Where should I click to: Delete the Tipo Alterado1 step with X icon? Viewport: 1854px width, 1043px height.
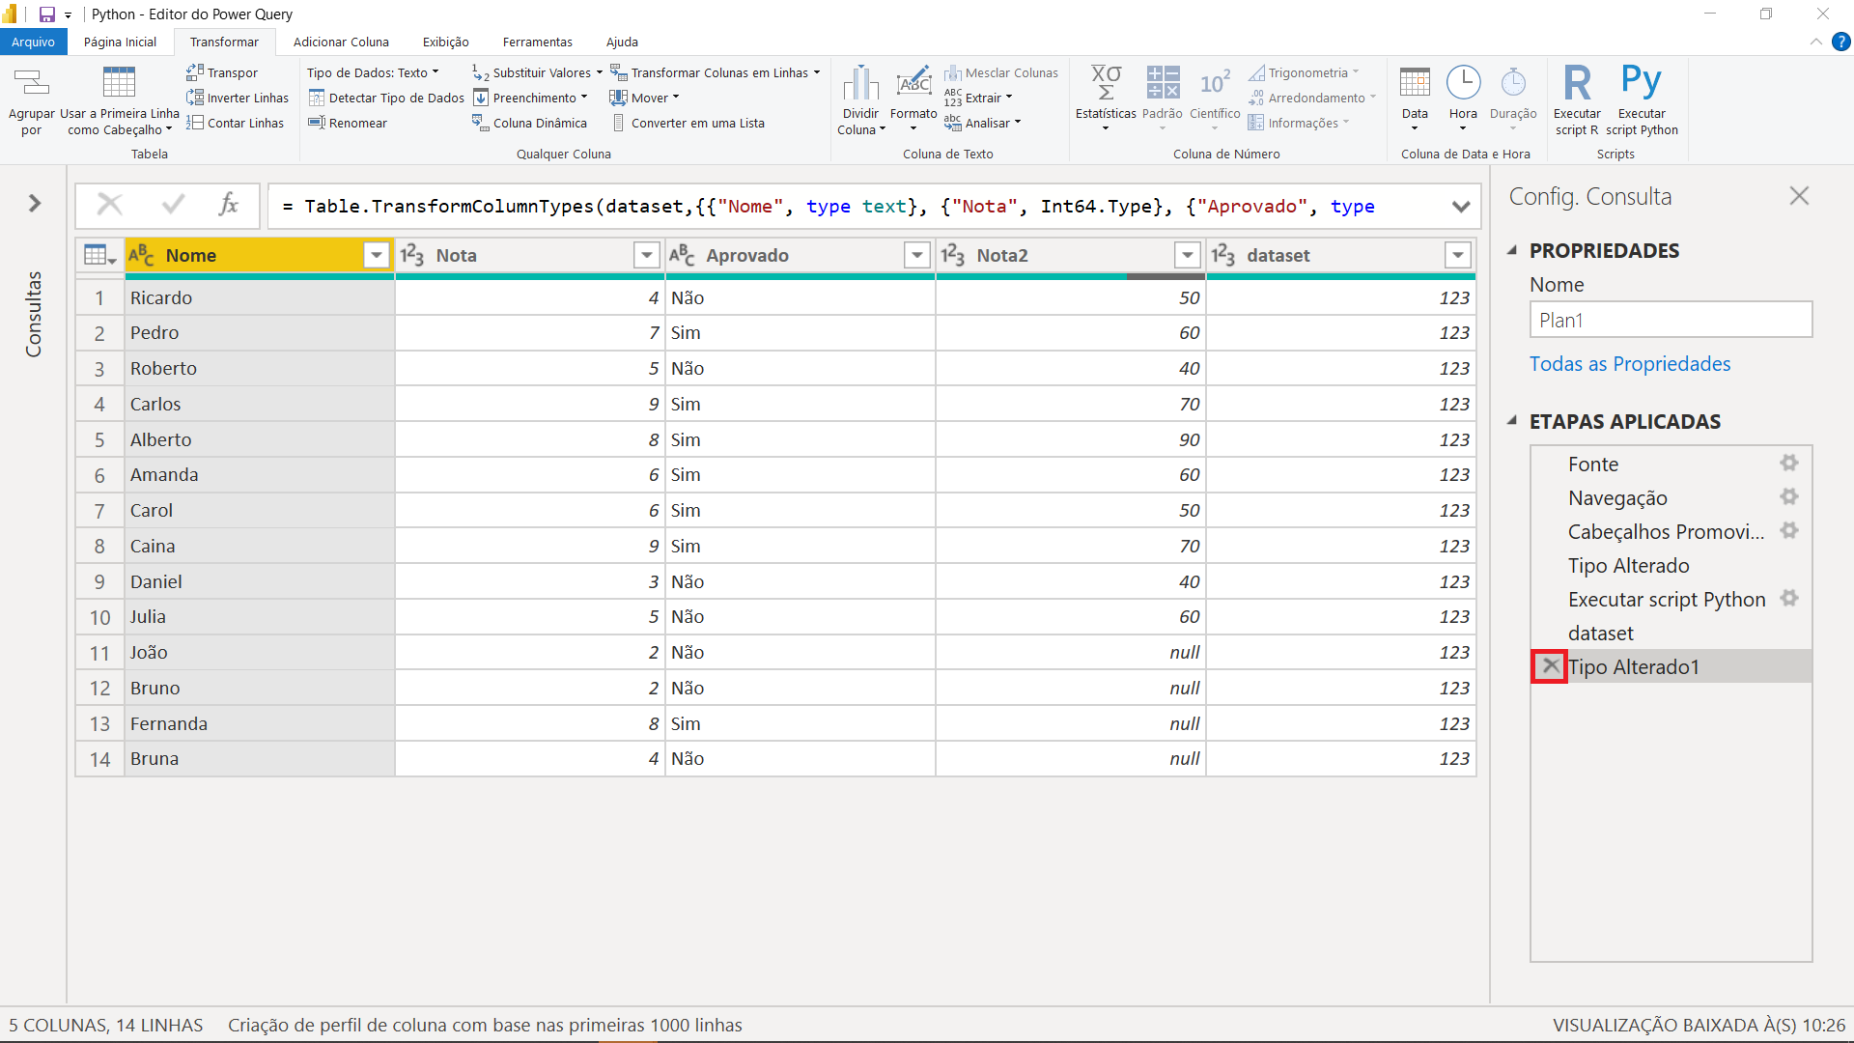1550,666
